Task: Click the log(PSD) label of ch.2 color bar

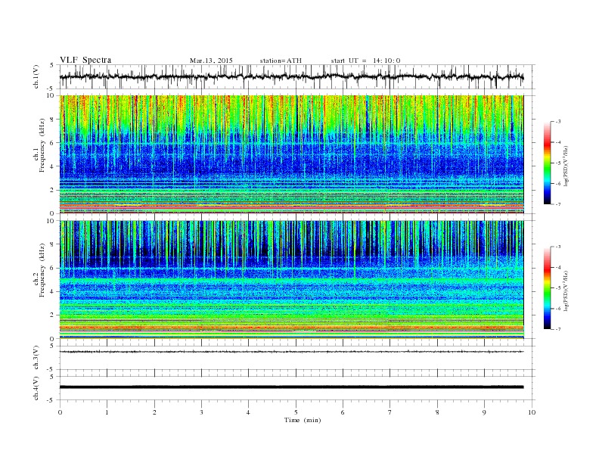Action: pyautogui.click(x=566, y=291)
